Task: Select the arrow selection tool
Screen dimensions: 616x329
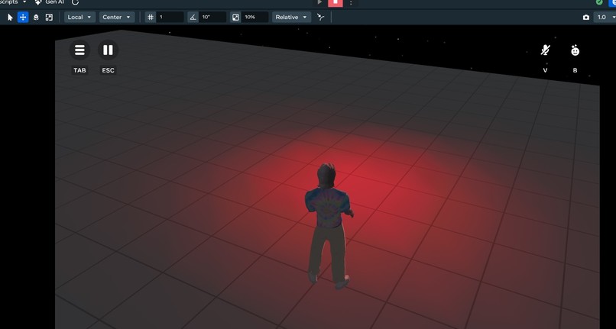Action: click(x=10, y=18)
